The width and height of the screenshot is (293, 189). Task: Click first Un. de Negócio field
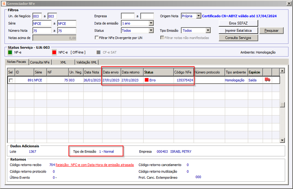pyautogui.click(x=37, y=16)
